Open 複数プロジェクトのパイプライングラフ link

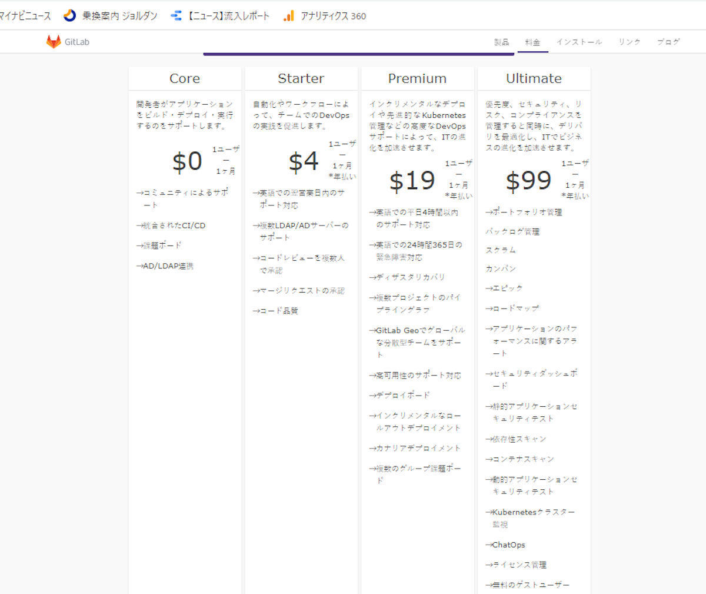pos(415,303)
